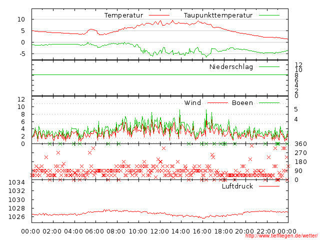Click the 22:00 time axis label
The height and width of the screenshot is (240, 320).
coord(266,231)
